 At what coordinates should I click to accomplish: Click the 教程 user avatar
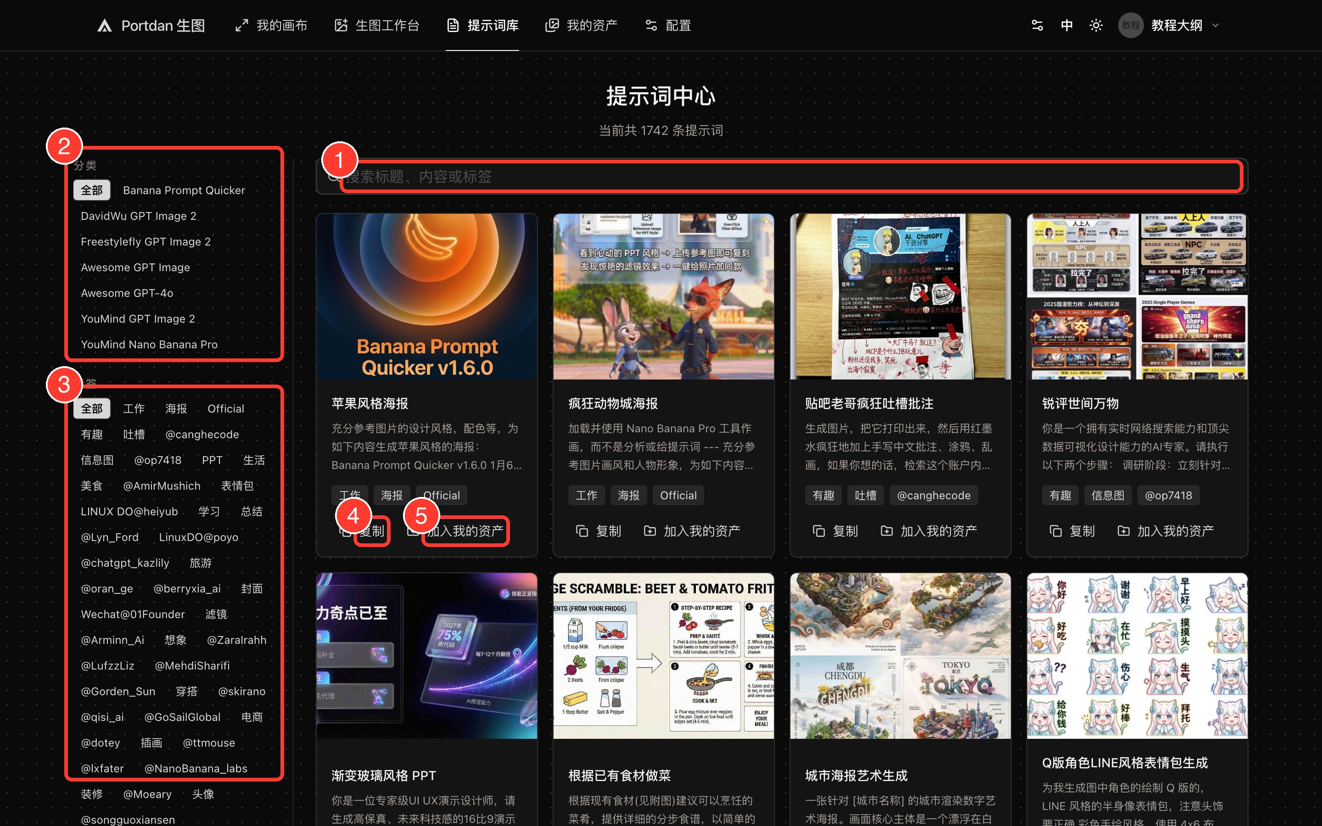pyautogui.click(x=1131, y=26)
